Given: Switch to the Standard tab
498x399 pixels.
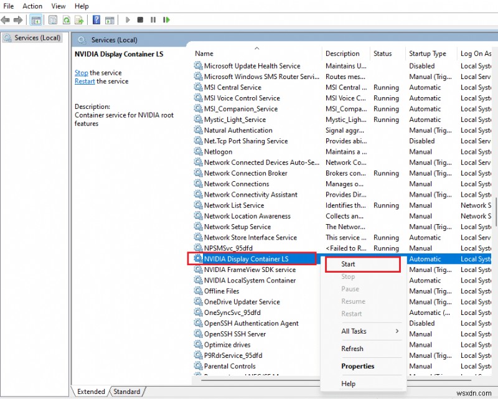Looking at the screenshot, I should click(127, 392).
